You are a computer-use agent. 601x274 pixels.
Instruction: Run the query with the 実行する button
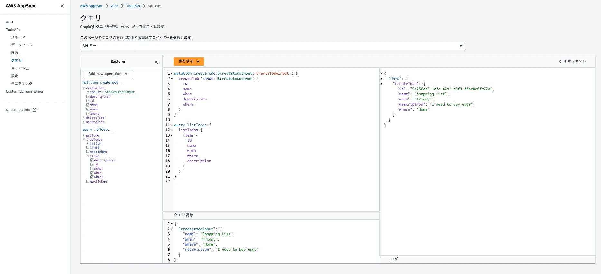(x=189, y=61)
